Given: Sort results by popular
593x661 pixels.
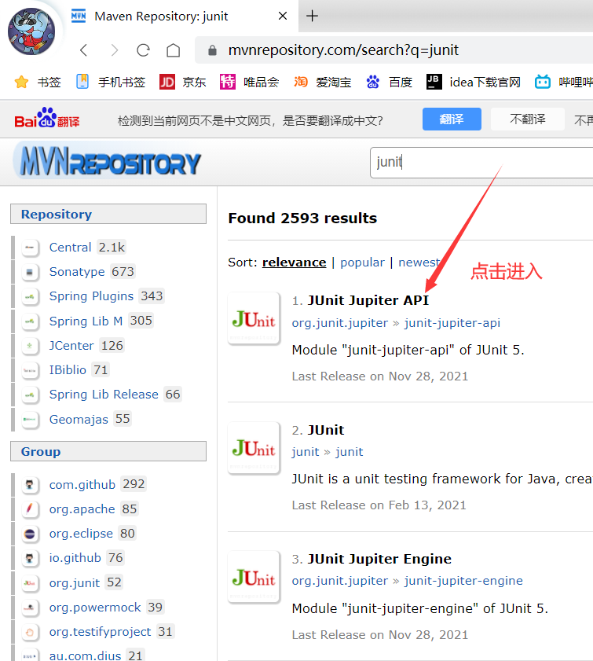Looking at the screenshot, I should [362, 263].
